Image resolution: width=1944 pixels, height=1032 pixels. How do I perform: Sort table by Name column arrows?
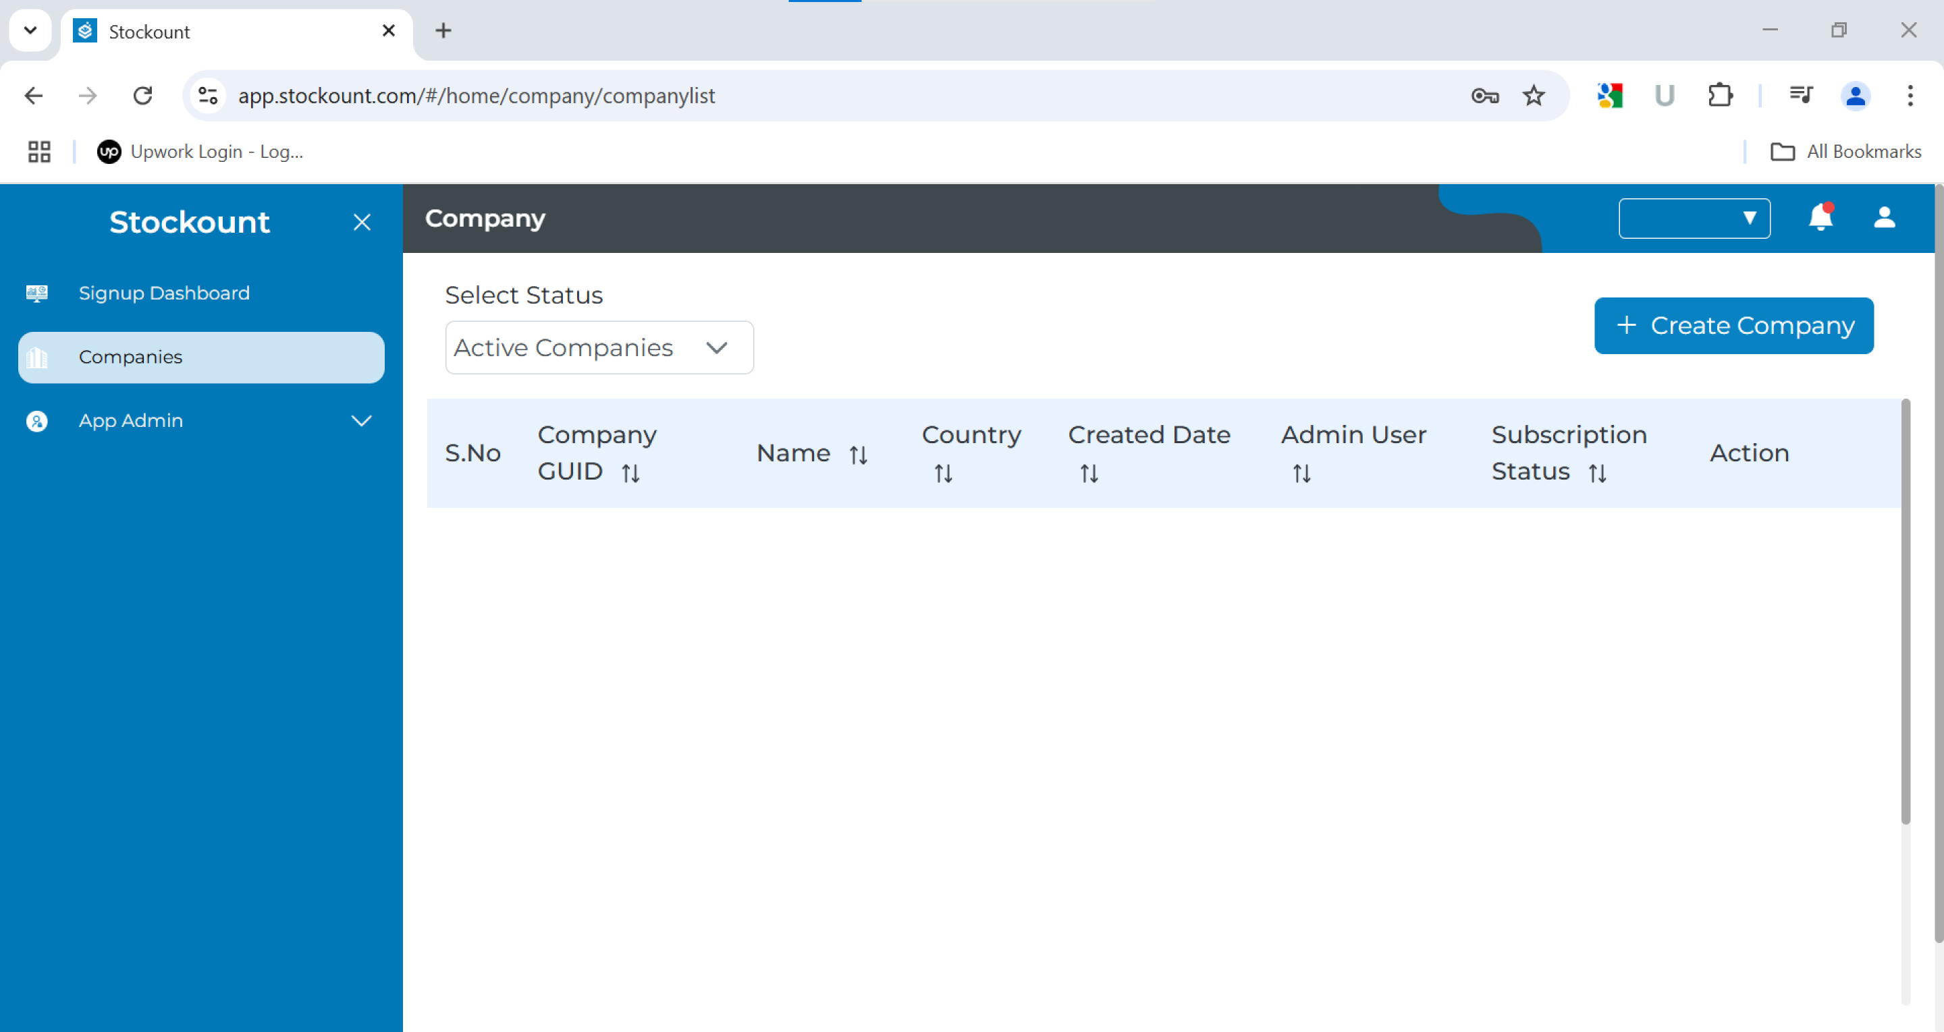pos(858,455)
